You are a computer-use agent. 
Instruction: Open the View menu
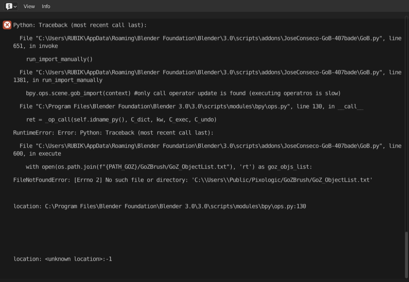(29, 6)
